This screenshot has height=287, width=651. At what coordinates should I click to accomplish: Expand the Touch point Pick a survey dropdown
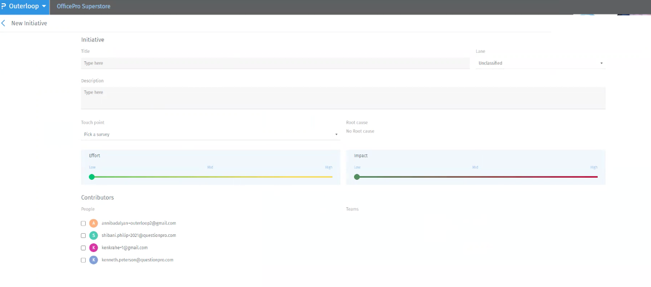tap(210, 134)
